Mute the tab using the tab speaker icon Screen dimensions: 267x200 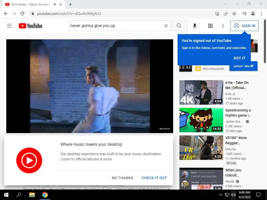tap(55, 4)
